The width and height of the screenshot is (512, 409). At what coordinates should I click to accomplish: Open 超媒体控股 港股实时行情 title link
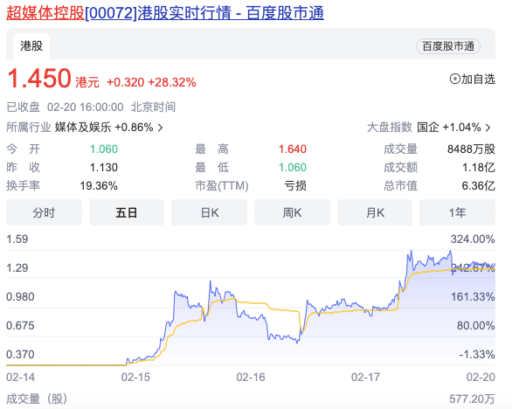point(165,13)
